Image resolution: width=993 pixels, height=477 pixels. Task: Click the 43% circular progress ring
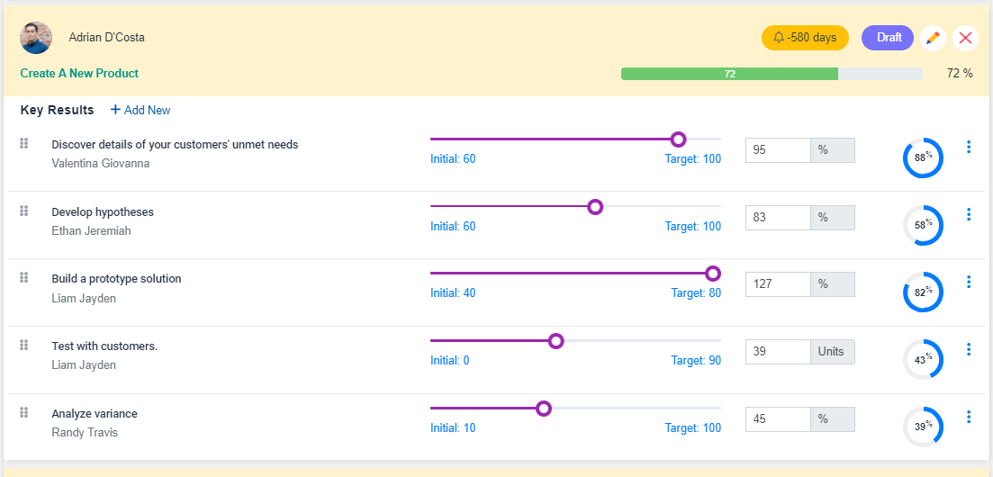pyautogui.click(x=923, y=360)
